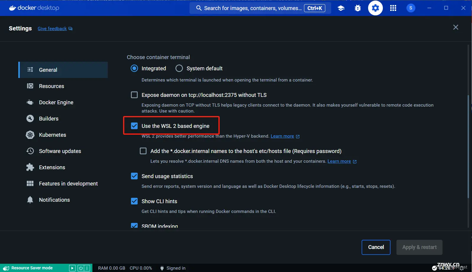Click the play/resume icon in status bar
This screenshot has width=472, height=272.
click(x=72, y=268)
